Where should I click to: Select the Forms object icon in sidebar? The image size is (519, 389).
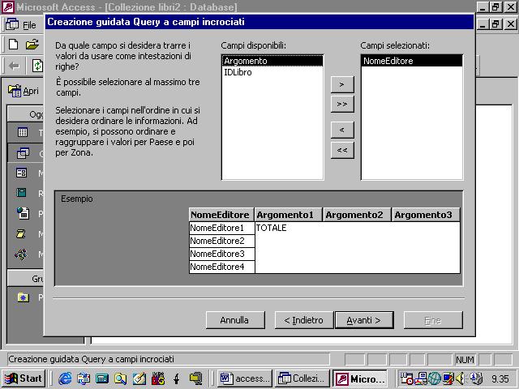(23, 173)
